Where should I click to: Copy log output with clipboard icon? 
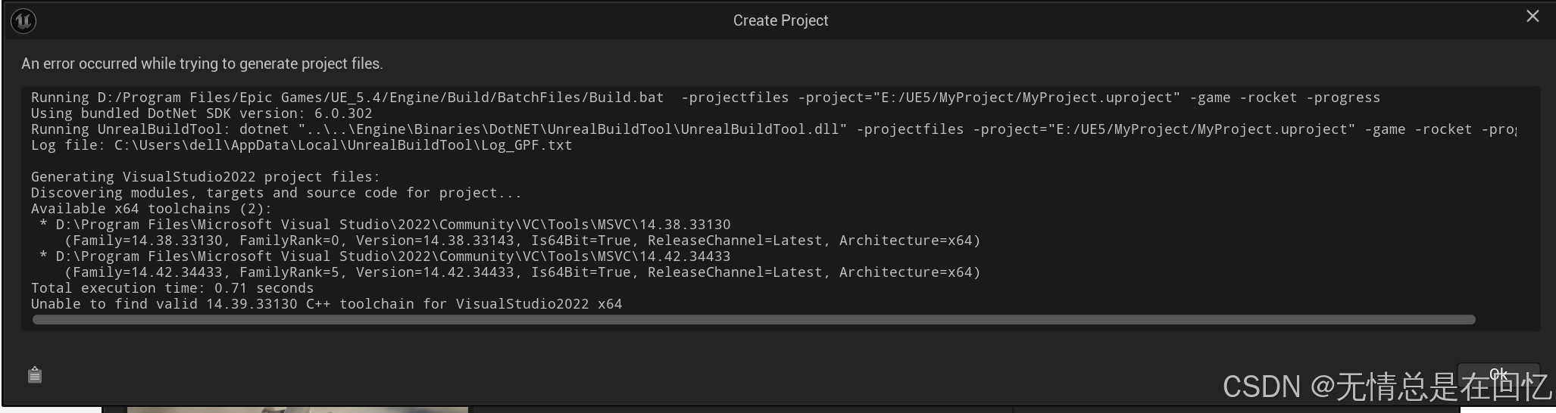(35, 374)
